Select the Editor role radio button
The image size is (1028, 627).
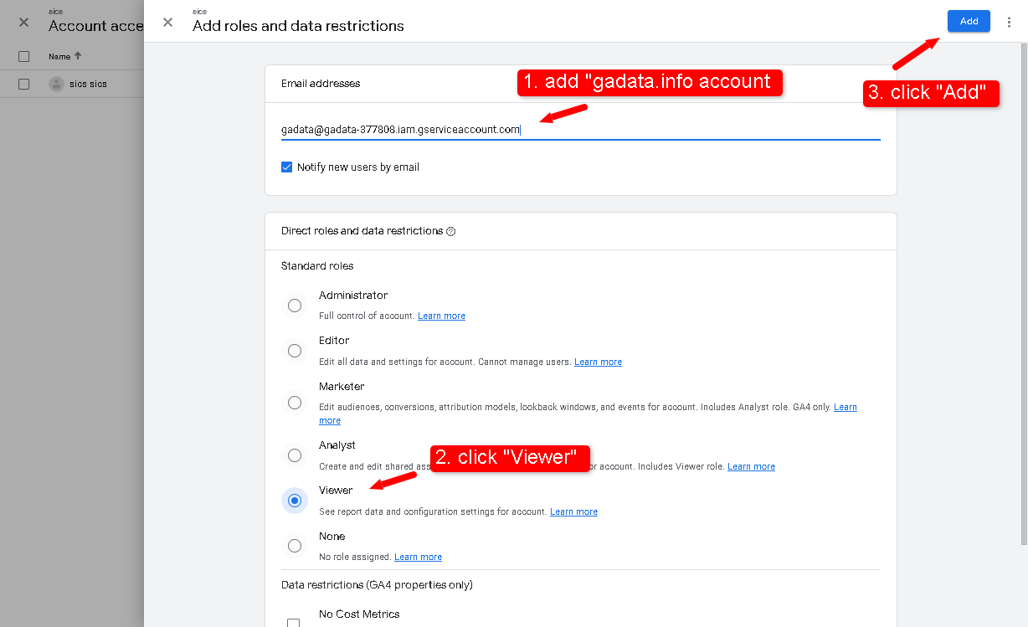(295, 351)
